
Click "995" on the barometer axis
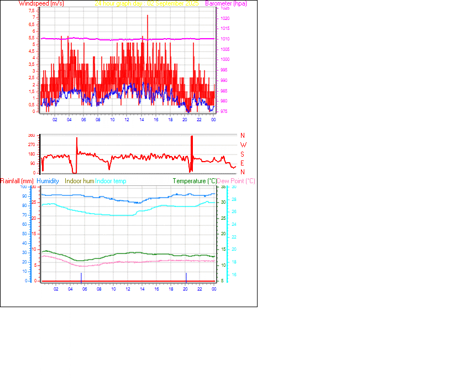(x=224, y=70)
